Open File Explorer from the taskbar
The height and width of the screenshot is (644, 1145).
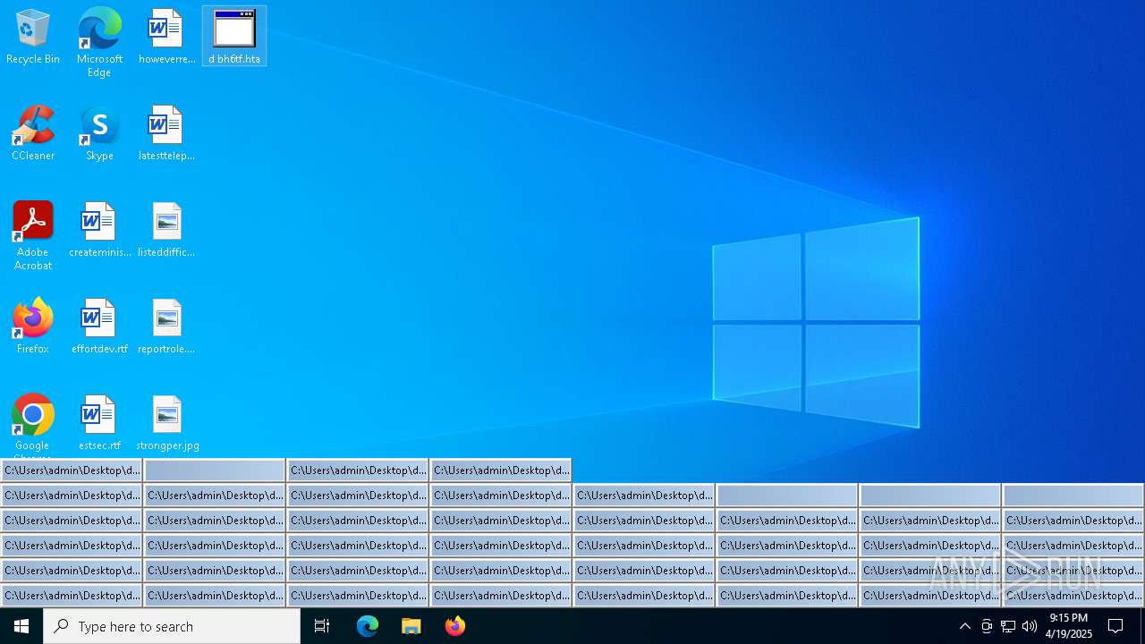coord(411,626)
